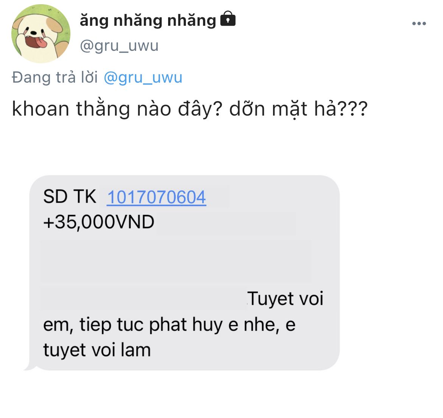The width and height of the screenshot is (443, 418).
Task: Click the redacted area right of +35,000VND
Action: tap(226, 224)
